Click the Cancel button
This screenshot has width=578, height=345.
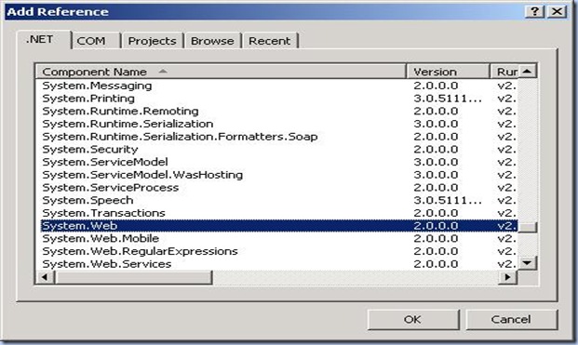512,319
